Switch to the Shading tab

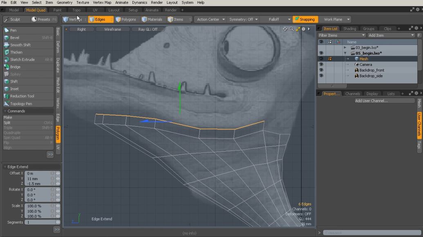pos(349,29)
